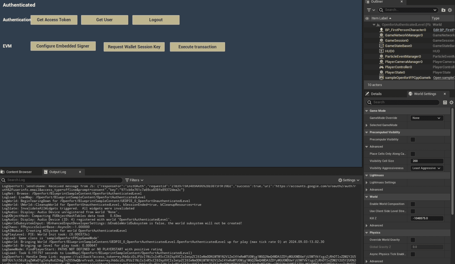
Task: Select the World Settings tab
Action: point(425,94)
